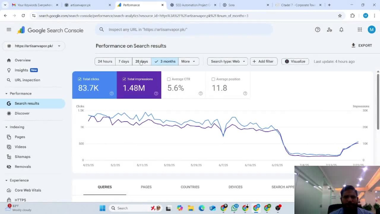380x214 pixels.
Task: Reload the page
Action: pos(23,16)
